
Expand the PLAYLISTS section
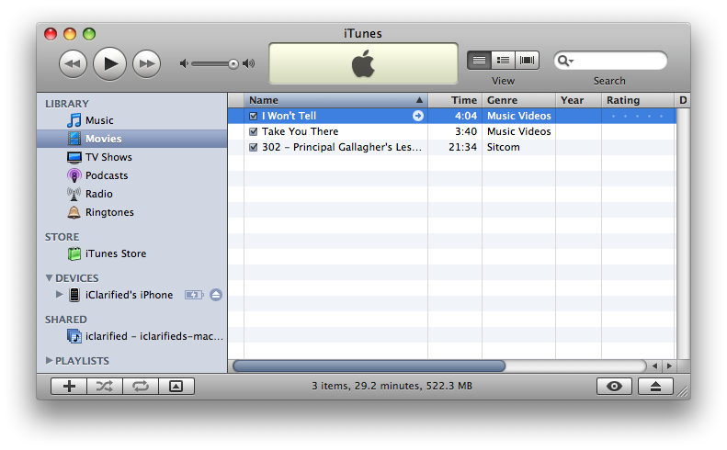49,361
